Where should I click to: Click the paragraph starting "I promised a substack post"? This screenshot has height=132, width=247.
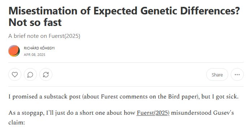coord(123,97)
